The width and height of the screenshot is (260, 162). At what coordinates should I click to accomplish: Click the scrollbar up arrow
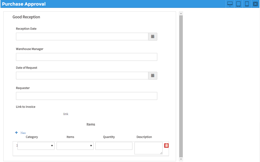pyautogui.click(x=181, y=13)
